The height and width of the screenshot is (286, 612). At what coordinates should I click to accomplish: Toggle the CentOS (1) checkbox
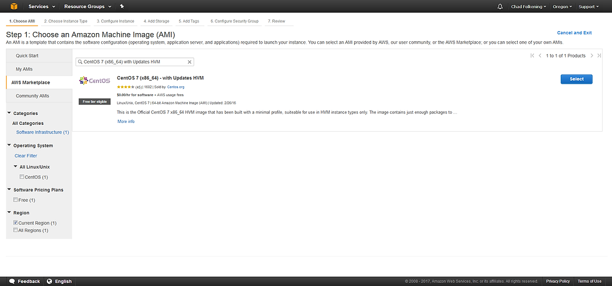click(22, 177)
